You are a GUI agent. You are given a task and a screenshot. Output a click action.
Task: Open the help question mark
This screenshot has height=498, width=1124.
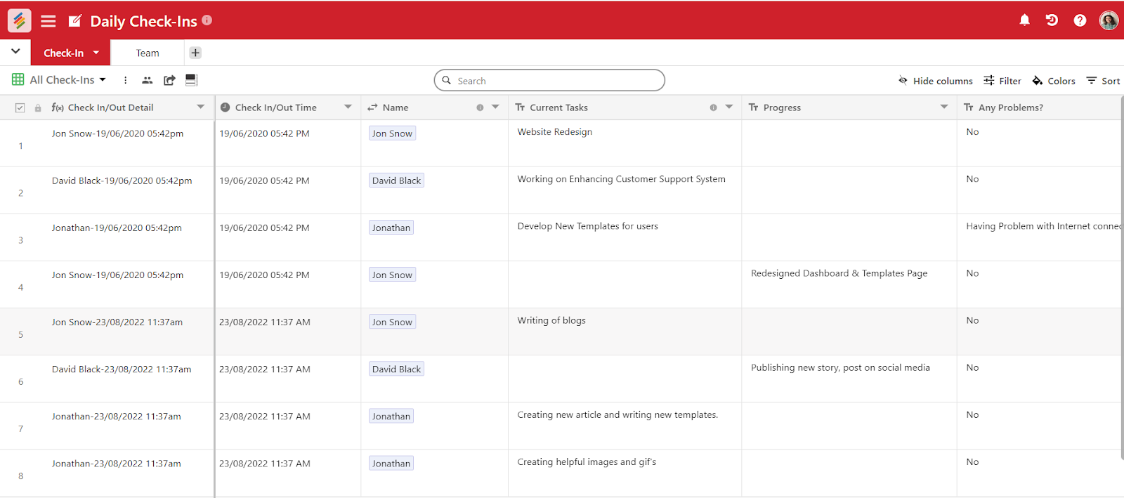(1080, 20)
